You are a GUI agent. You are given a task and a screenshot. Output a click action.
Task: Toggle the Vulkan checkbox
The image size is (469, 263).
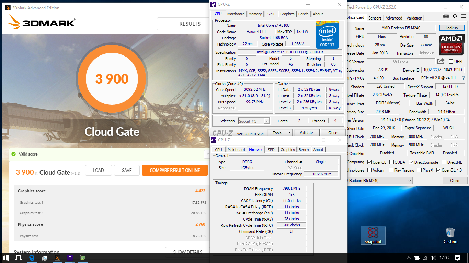[370, 170]
